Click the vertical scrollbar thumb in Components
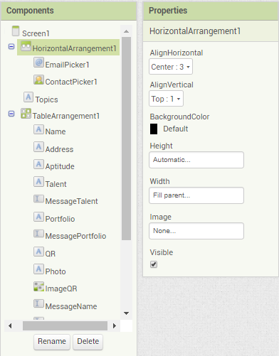The width and height of the screenshot is (279, 356). 127,139
